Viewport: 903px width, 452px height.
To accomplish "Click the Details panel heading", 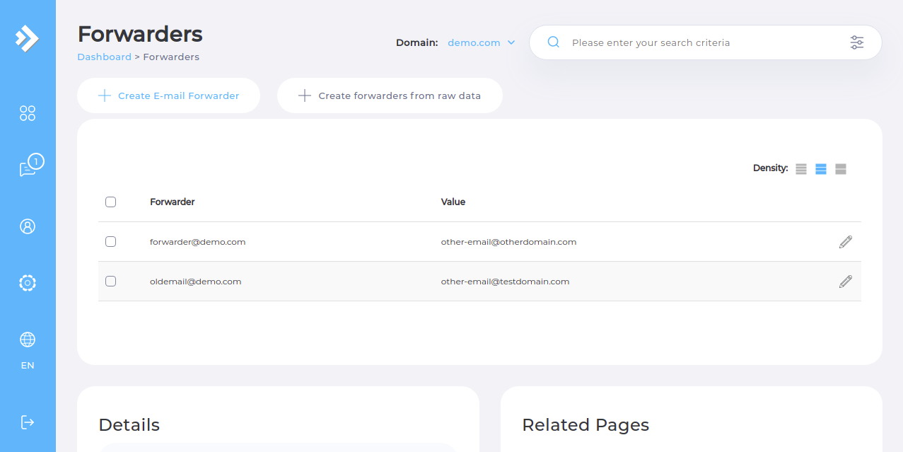I will pos(129,424).
